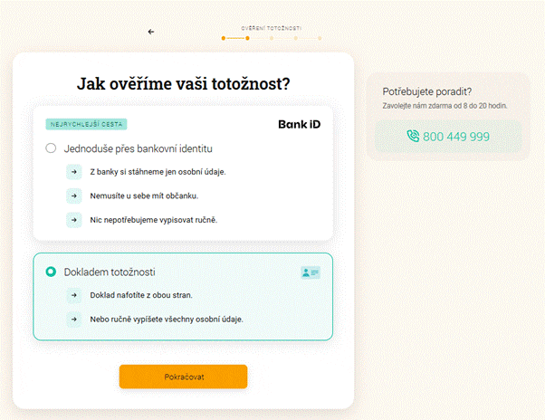Click the Pokračovat button

(x=183, y=377)
